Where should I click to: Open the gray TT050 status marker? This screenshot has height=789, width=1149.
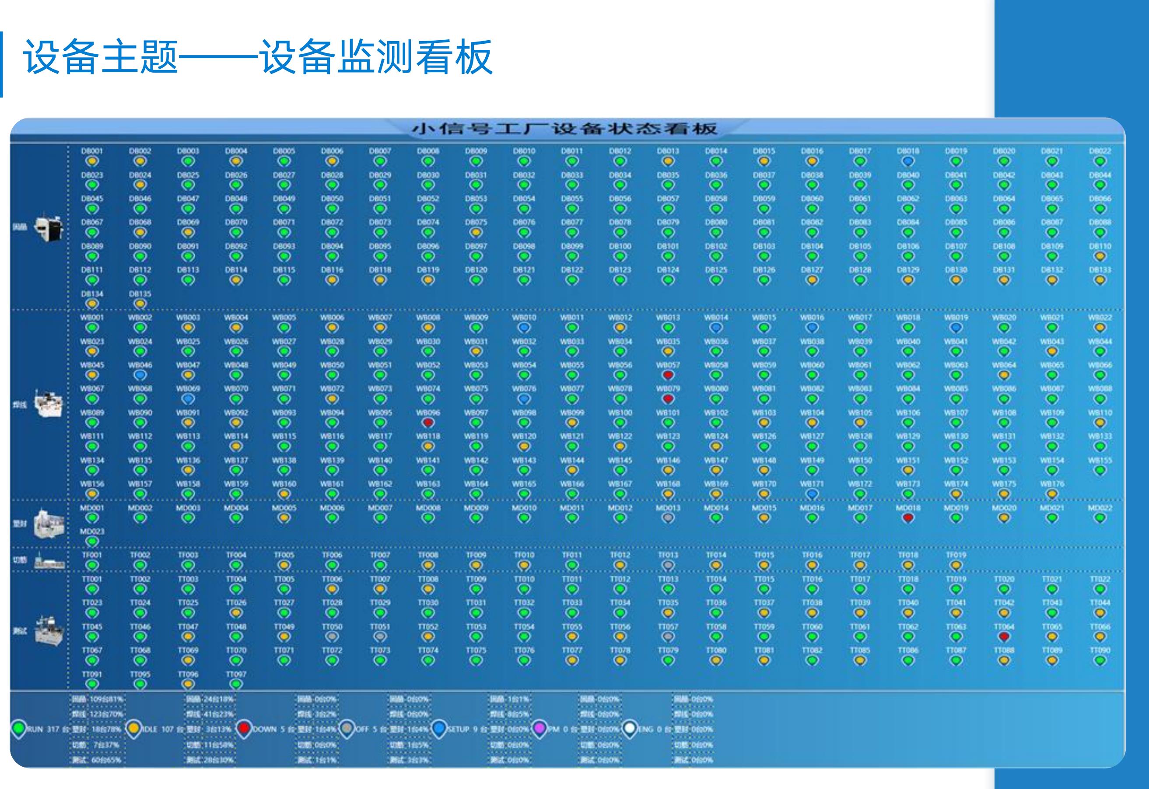[x=332, y=637]
